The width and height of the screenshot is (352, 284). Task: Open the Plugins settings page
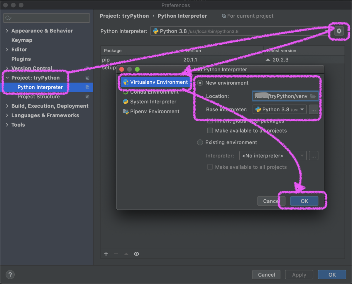point(21,59)
